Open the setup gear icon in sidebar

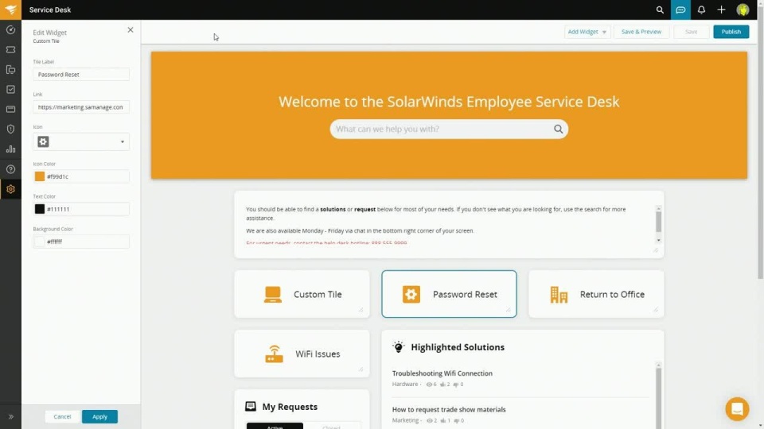10,189
